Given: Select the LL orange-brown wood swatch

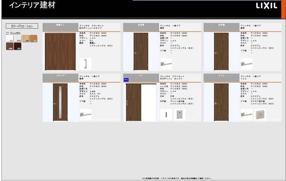Looking at the screenshot, I should 34,39.
